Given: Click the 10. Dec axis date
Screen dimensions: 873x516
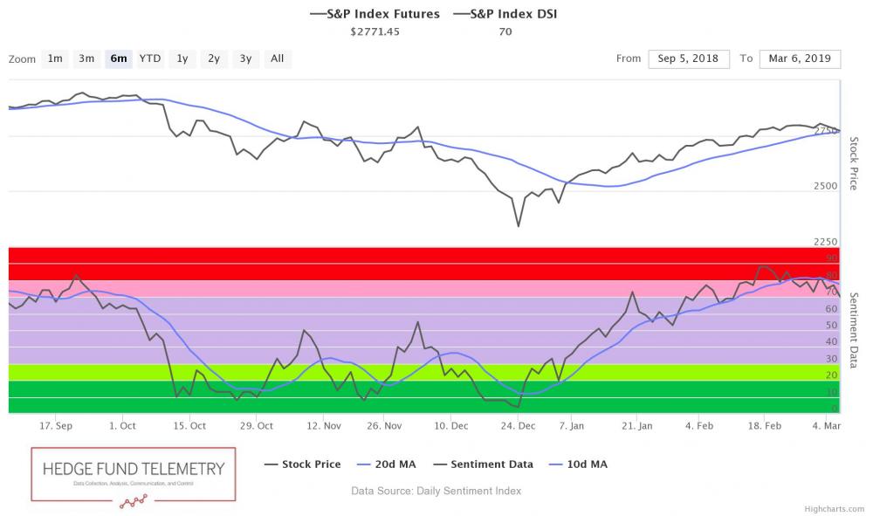Looking at the screenshot, I should (x=451, y=426).
